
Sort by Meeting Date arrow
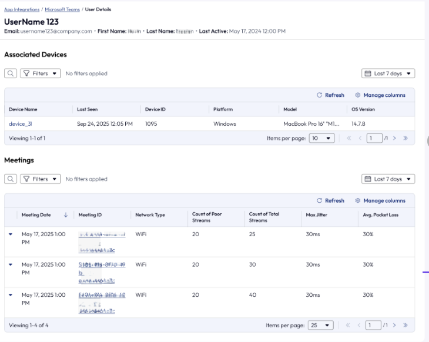66,214
